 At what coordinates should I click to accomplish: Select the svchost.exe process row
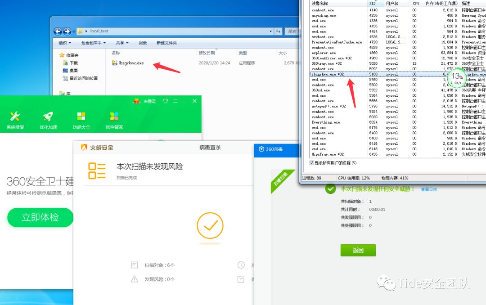[398, 37]
